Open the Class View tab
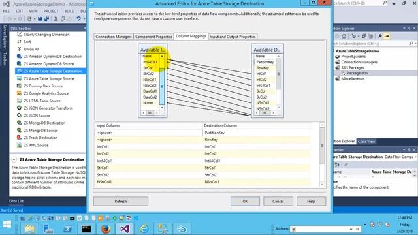This screenshot has height=235, width=418. (x=366, y=142)
